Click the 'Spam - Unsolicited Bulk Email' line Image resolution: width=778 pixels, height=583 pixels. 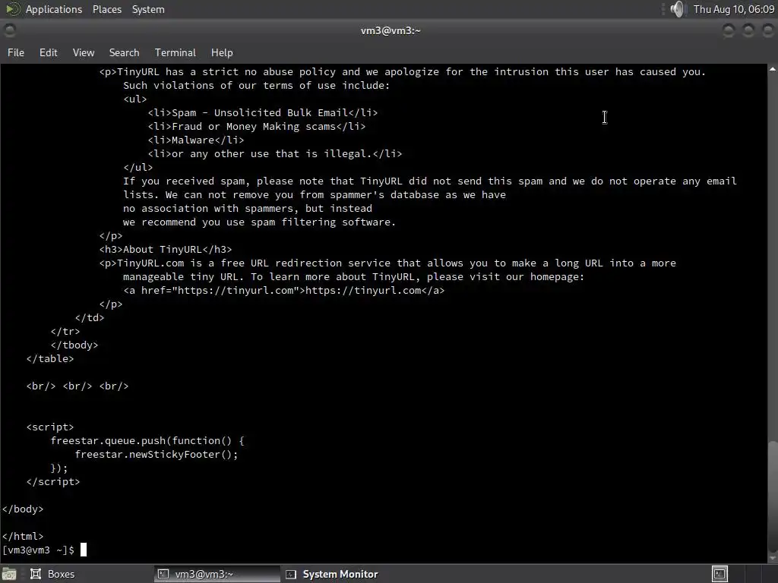coord(262,113)
